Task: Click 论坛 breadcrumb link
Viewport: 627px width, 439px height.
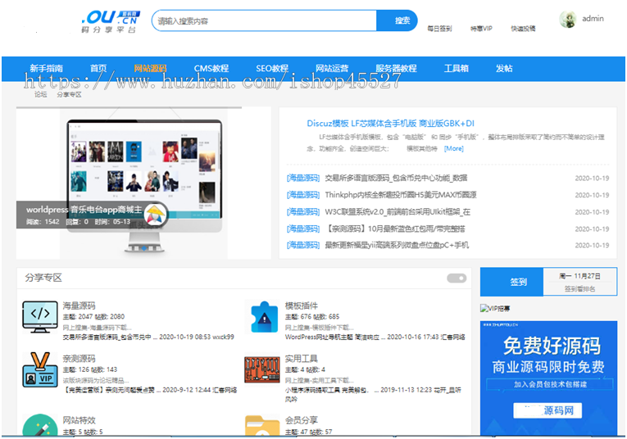Action: point(40,94)
